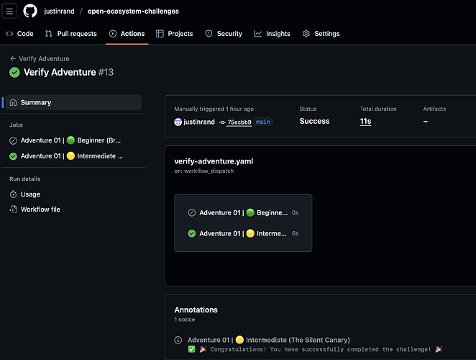Click the notice info icon in Annotations
Screen dimensions: 476x360
point(178,340)
